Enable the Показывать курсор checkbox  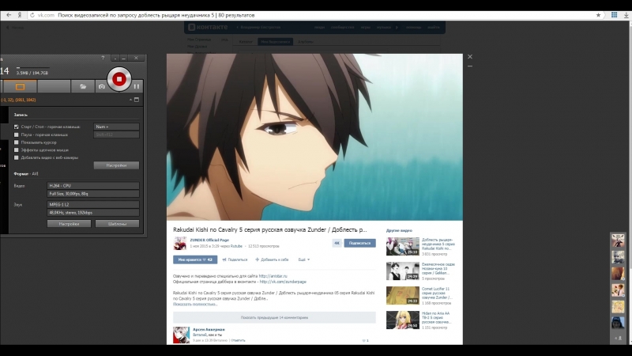17,142
